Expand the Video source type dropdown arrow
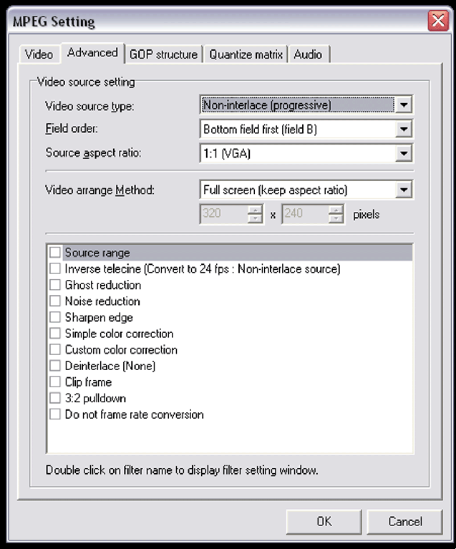 click(x=404, y=105)
